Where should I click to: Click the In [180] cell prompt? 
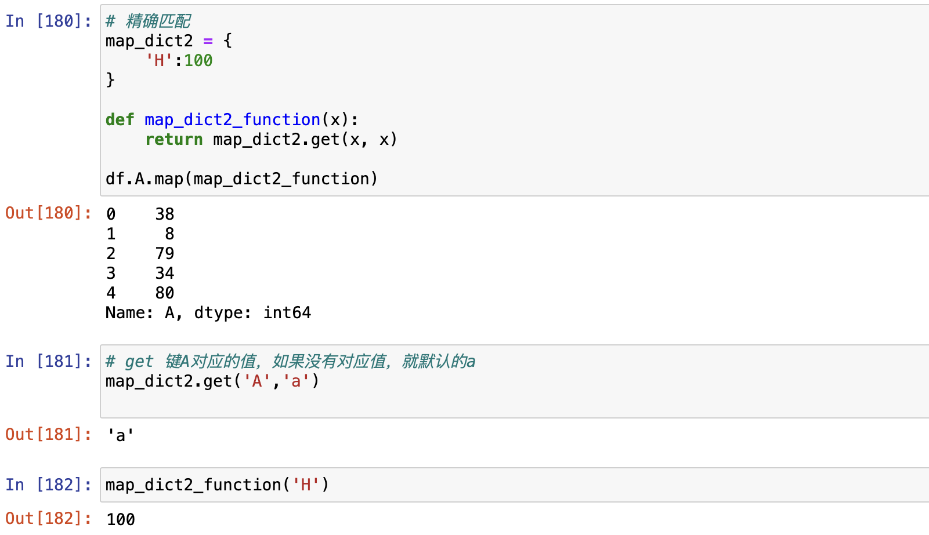point(48,21)
